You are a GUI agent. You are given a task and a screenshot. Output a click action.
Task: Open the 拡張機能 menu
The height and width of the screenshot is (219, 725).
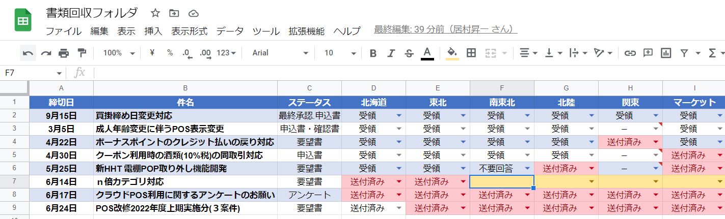click(306, 31)
